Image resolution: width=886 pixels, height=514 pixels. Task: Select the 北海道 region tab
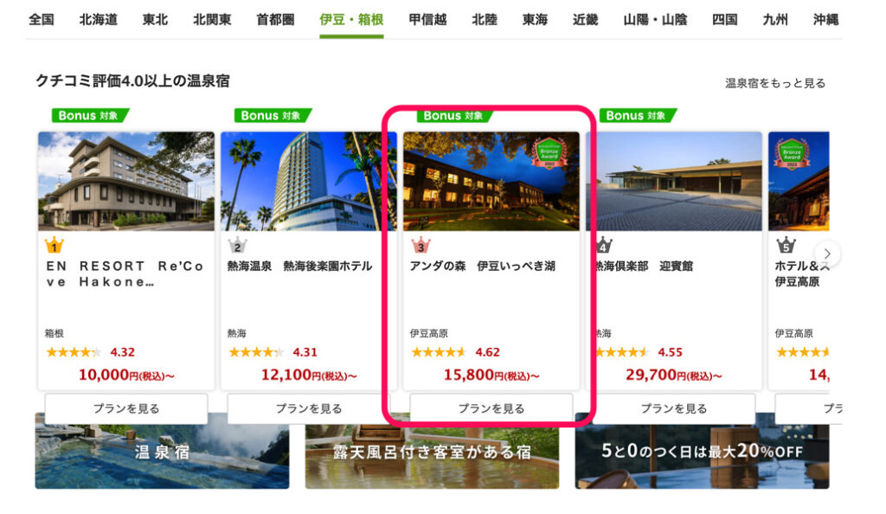tap(99, 20)
